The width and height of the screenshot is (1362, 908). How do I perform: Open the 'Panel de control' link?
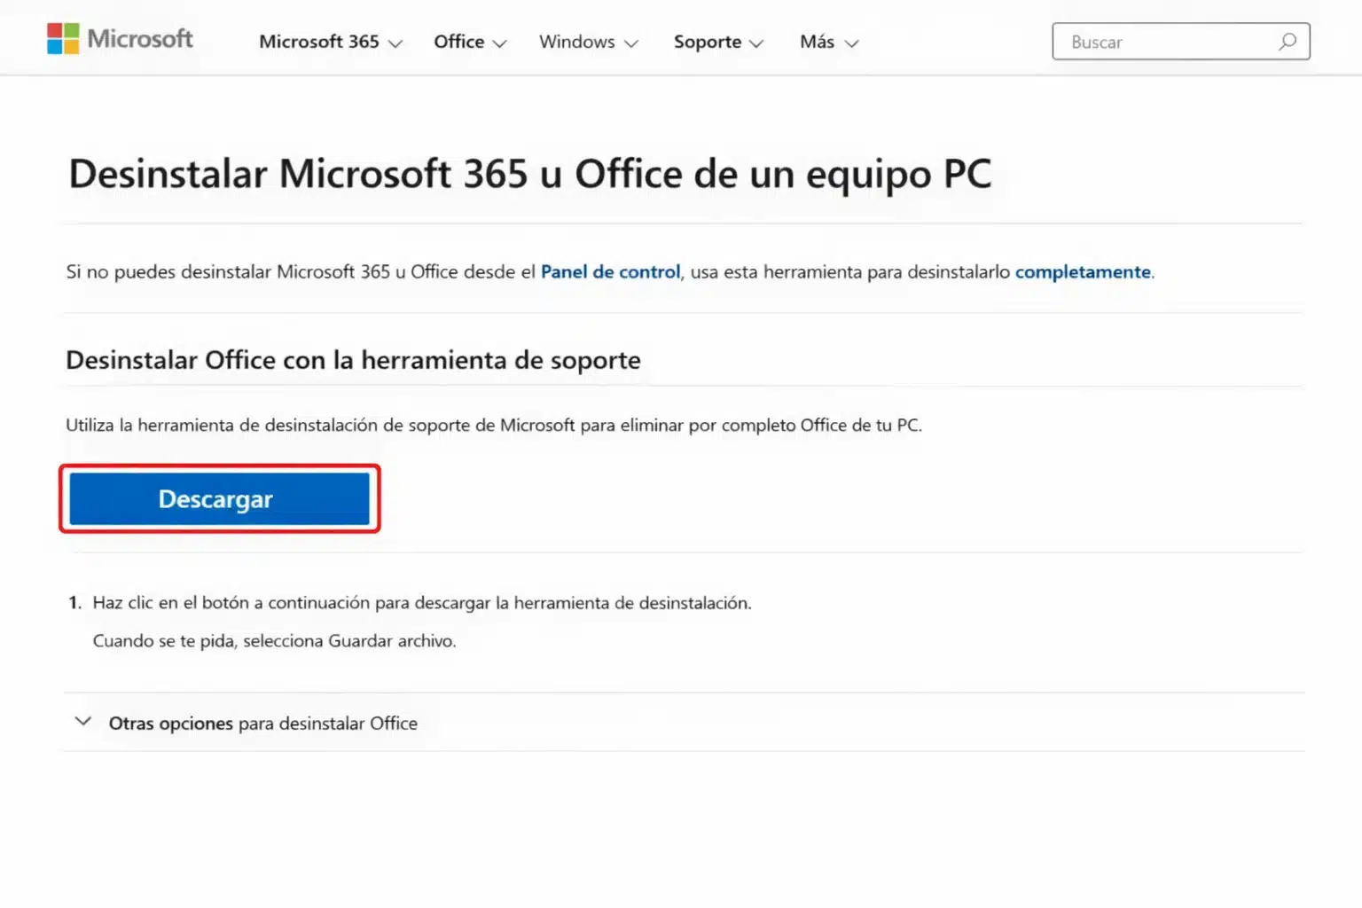coord(609,272)
